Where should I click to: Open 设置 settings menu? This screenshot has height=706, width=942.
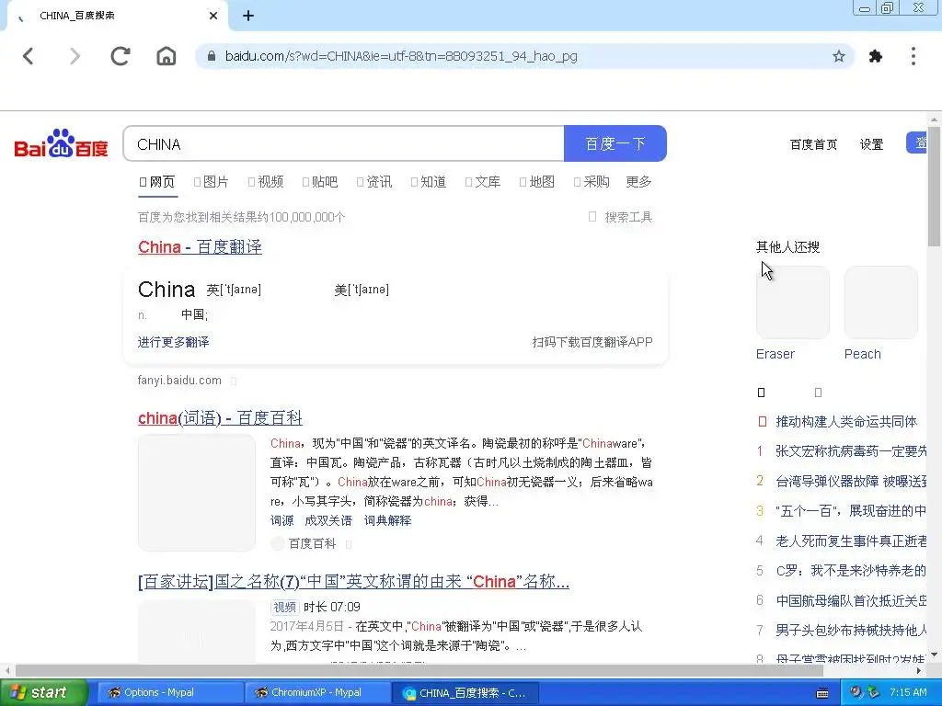pos(872,144)
